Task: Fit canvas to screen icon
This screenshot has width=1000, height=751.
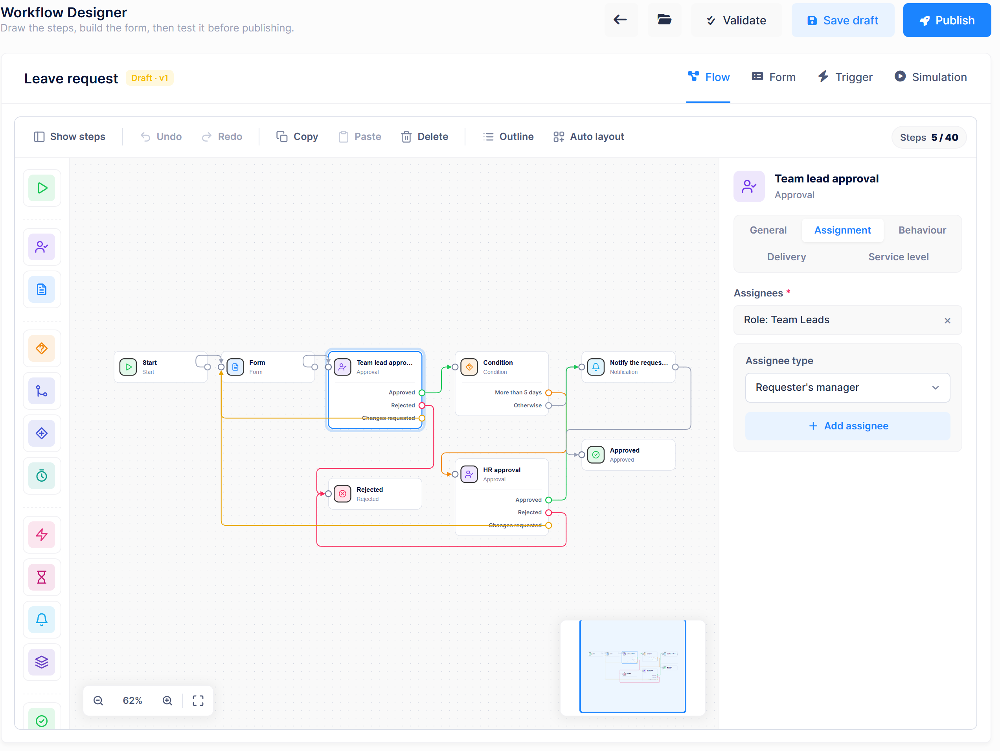Action: (198, 700)
